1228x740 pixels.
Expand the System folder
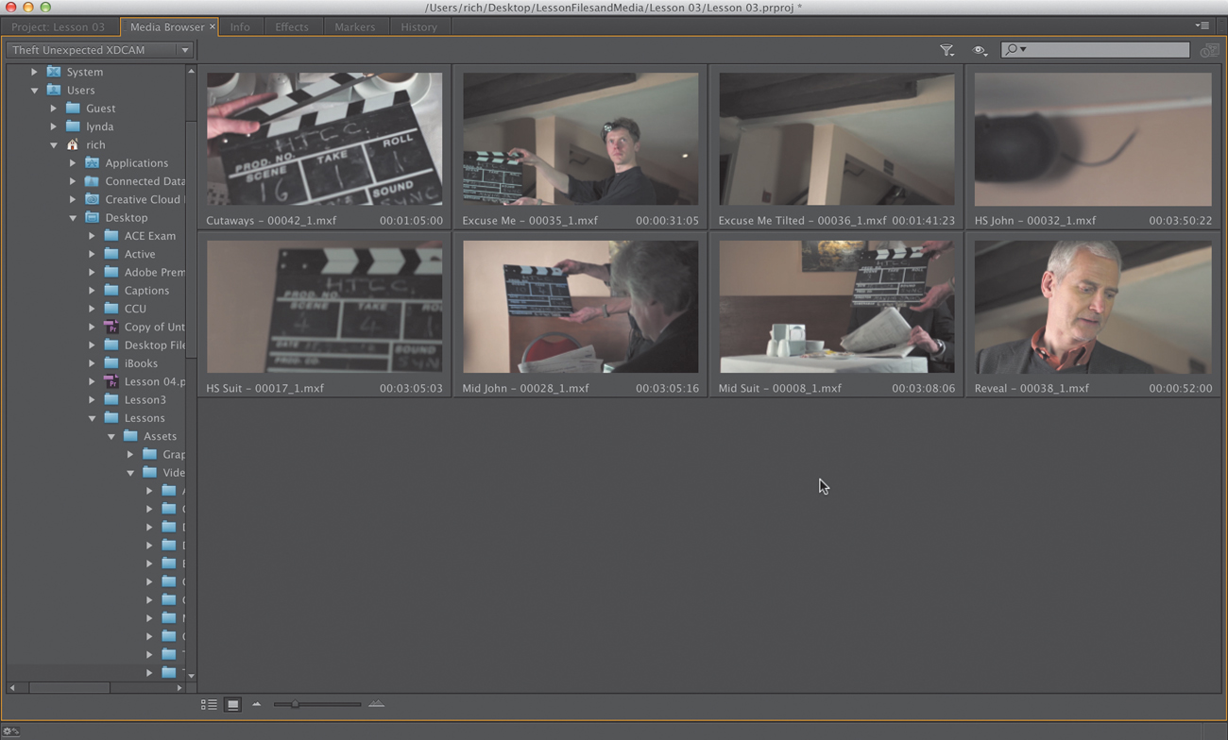point(34,72)
